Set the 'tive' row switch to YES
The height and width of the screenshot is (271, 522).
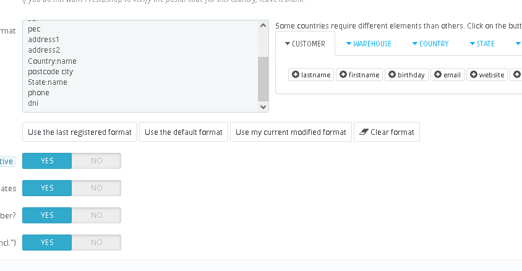pos(47,161)
